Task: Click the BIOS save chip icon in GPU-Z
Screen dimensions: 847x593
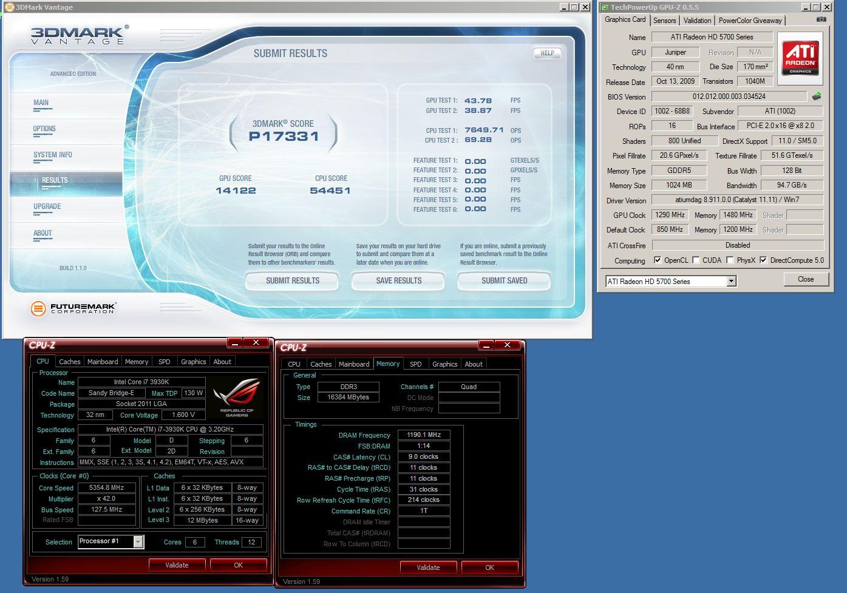Action: click(817, 97)
